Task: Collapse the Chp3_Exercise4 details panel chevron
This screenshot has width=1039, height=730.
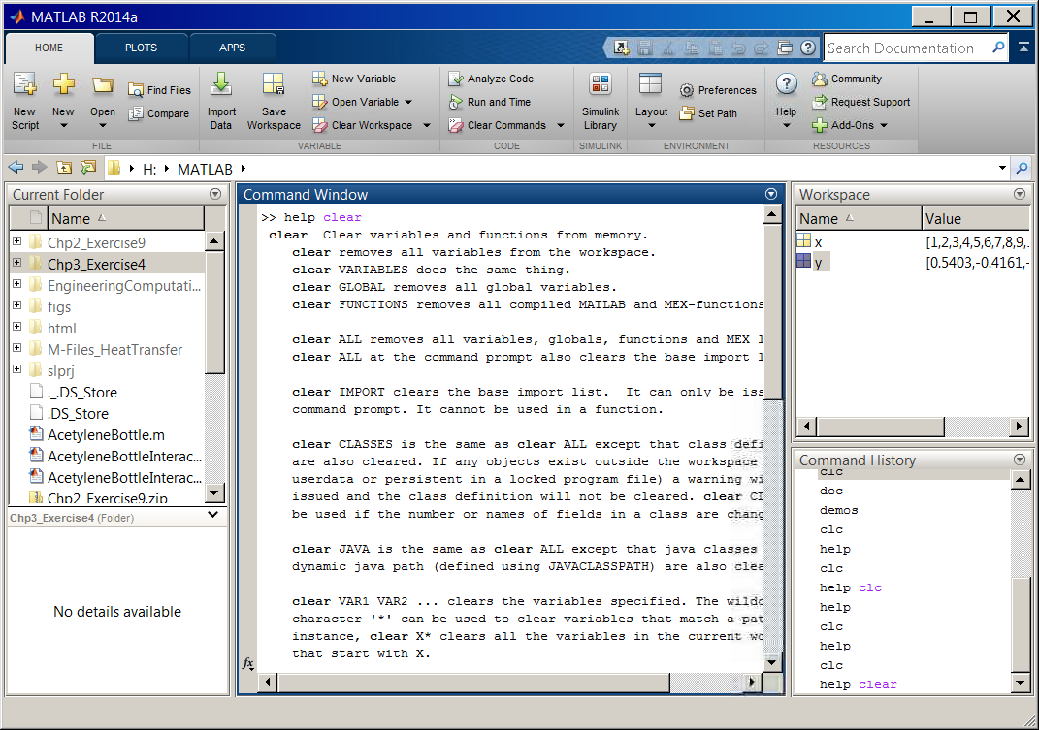Action: pyautogui.click(x=212, y=515)
